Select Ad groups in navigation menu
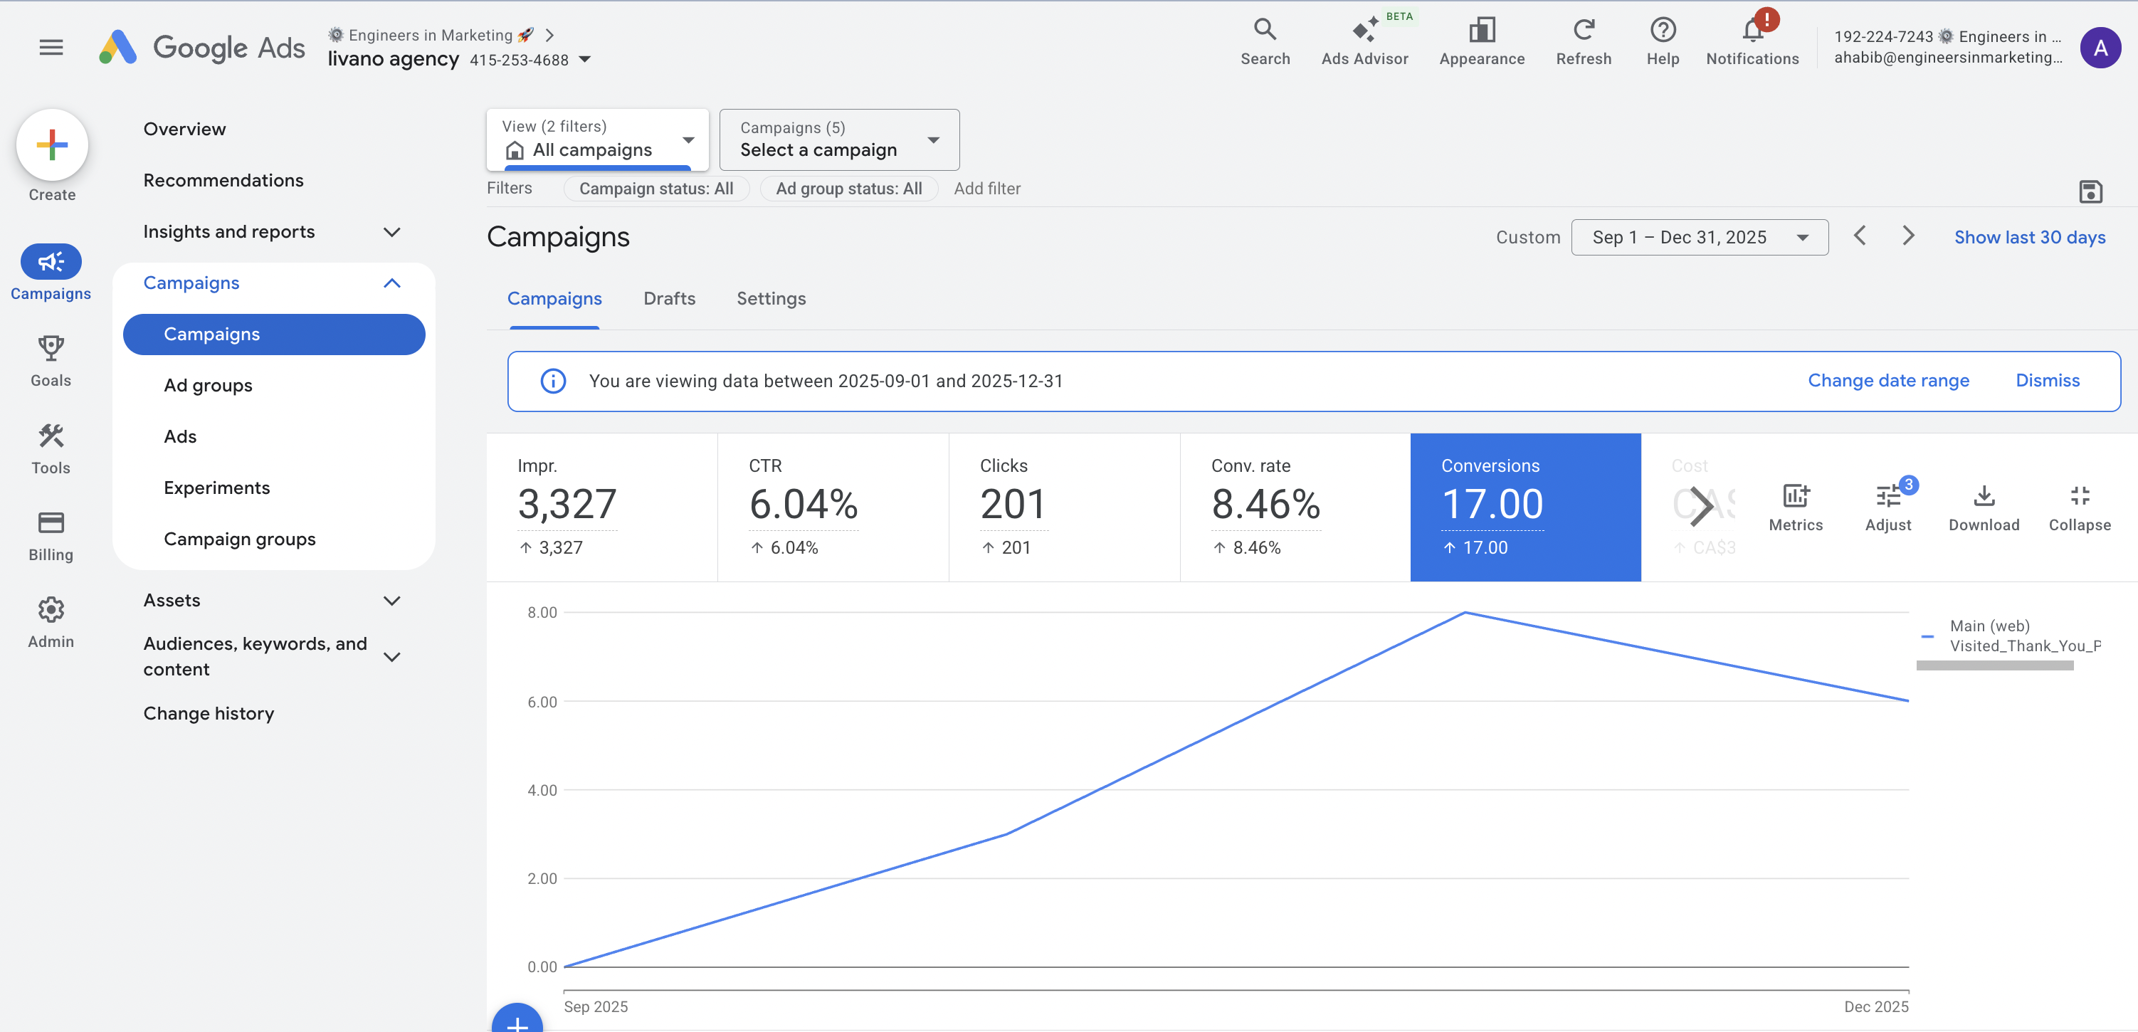 coord(208,385)
